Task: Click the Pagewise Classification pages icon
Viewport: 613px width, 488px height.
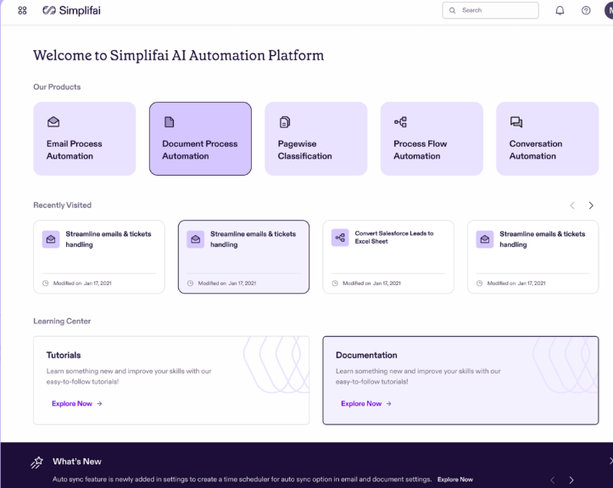Action: [285, 122]
